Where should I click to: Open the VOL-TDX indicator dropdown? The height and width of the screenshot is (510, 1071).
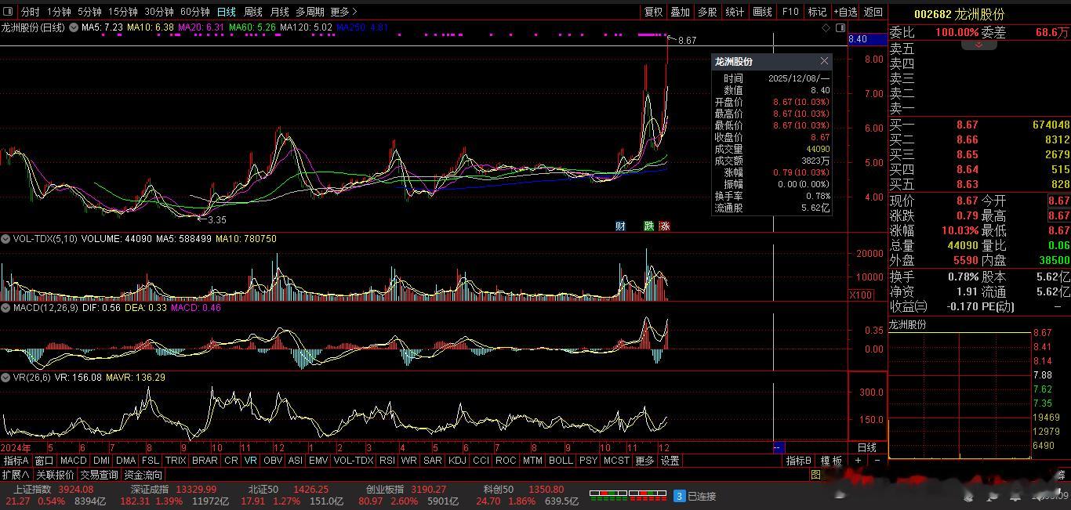6,238
